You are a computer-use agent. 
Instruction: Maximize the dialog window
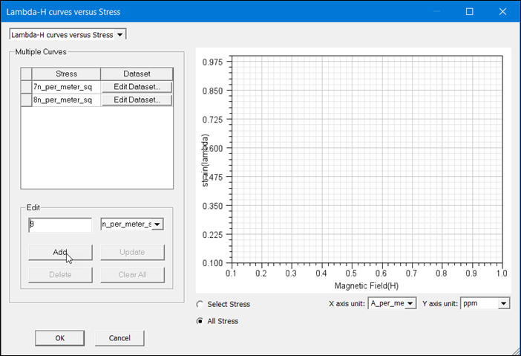click(x=469, y=12)
